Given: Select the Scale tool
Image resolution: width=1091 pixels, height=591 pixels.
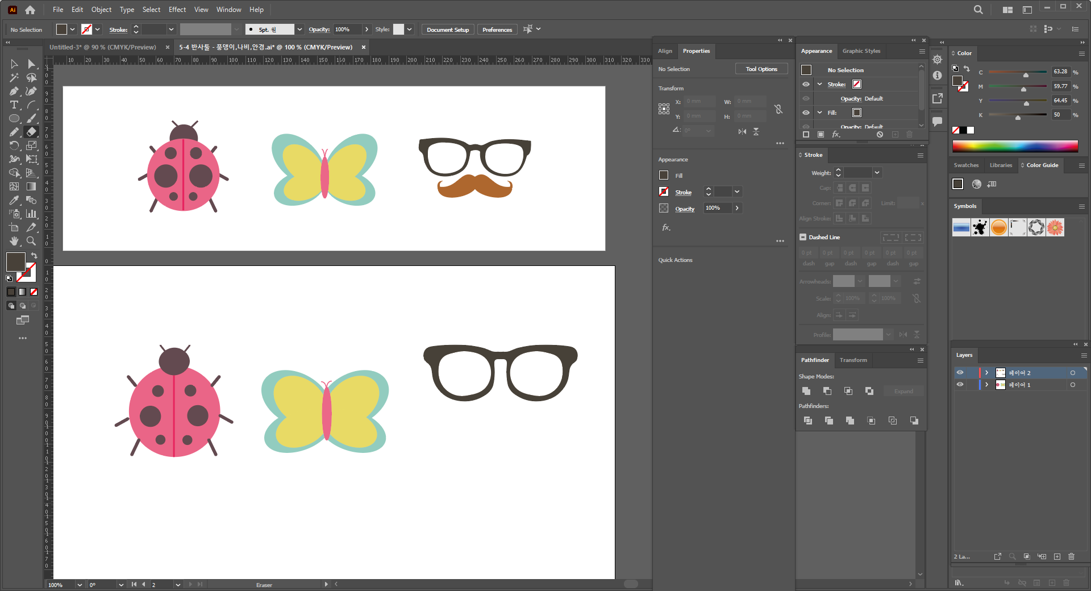Looking at the screenshot, I should tap(31, 146).
